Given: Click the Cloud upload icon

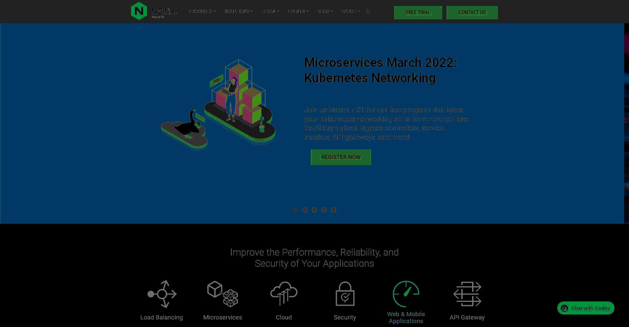Looking at the screenshot, I should [284, 294].
